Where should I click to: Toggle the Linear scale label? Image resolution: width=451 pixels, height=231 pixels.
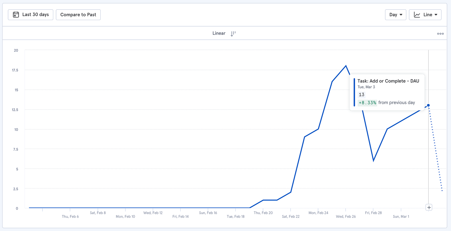tap(219, 33)
